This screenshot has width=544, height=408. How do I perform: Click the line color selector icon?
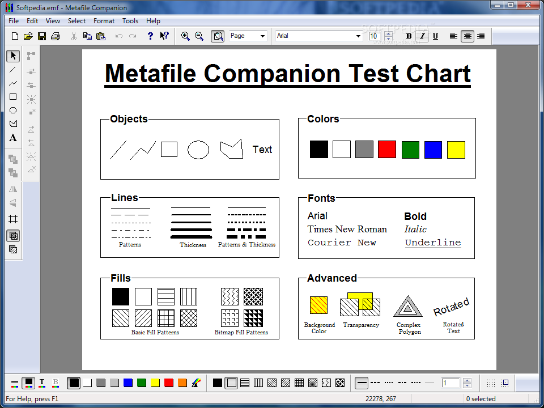coord(15,383)
